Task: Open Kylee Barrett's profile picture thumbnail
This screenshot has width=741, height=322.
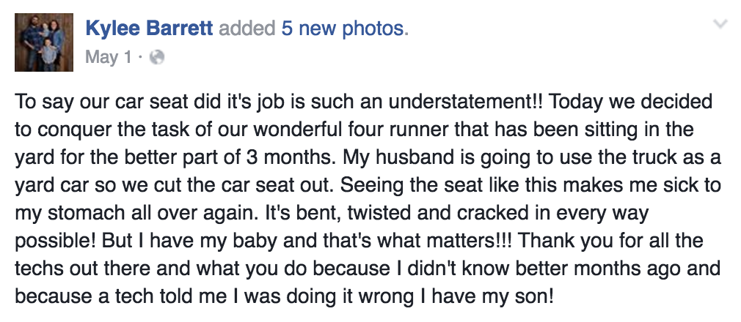Action: click(45, 41)
